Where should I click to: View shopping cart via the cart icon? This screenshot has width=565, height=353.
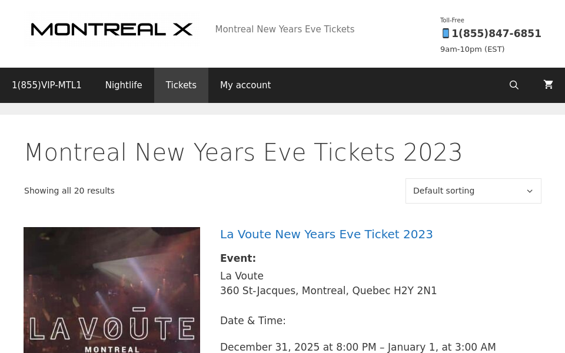coord(549,85)
